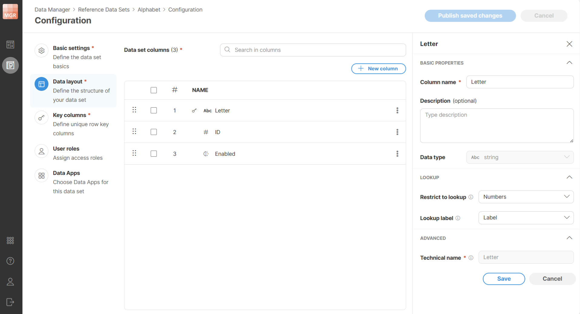Collapse the Basic Properties section
The width and height of the screenshot is (580, 314).
(569, 63)
